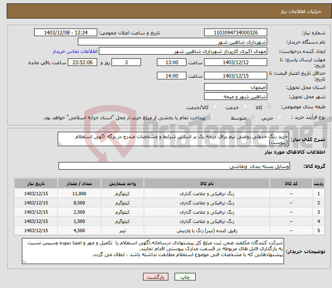Click quantity 8,500 in the table

click(79, 203)
